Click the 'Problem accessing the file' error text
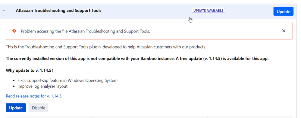 (86, 31)
